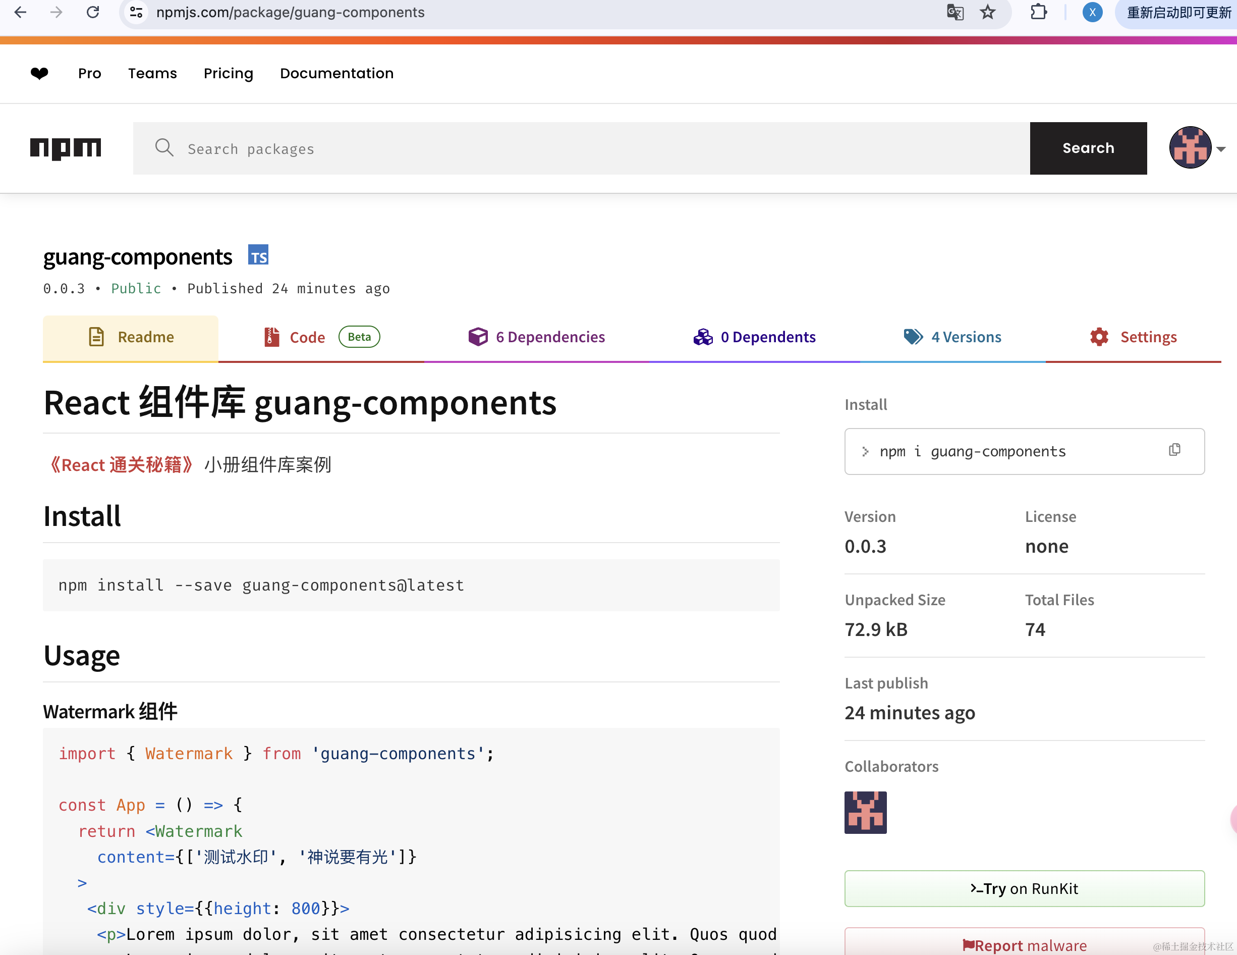Click the Unpacked Size value 72.9 kB

[876, 629]
